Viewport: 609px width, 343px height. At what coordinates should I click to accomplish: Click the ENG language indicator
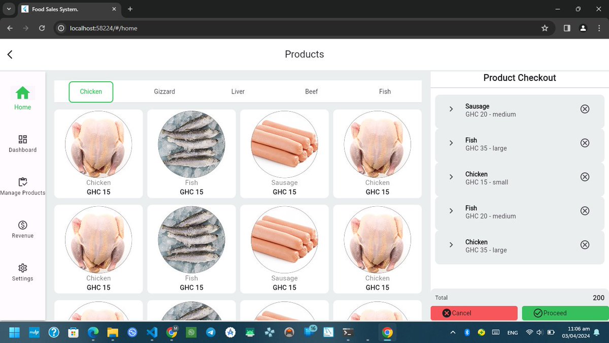(513, 333)
